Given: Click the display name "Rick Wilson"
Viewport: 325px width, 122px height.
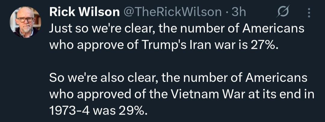Looking at the screenshot, I should pos(84,12).
